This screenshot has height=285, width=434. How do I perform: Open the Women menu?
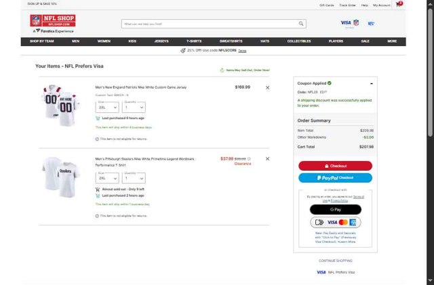point(104,41)
